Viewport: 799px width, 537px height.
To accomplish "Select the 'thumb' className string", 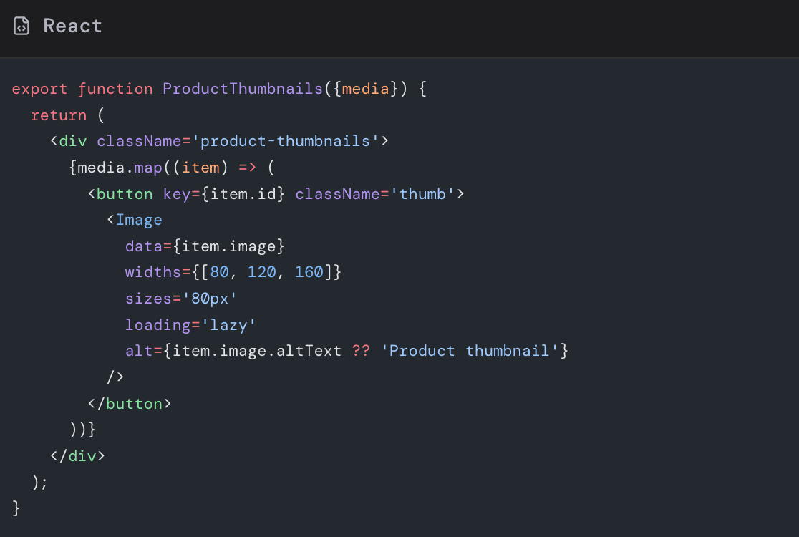I will [422, 194].
